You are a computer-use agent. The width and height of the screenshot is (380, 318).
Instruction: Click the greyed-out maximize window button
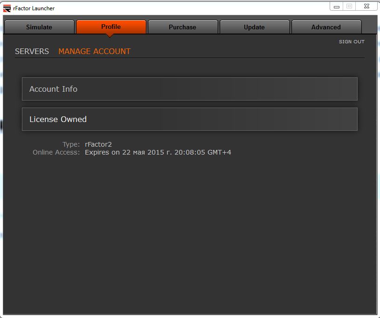pos(349,6)
